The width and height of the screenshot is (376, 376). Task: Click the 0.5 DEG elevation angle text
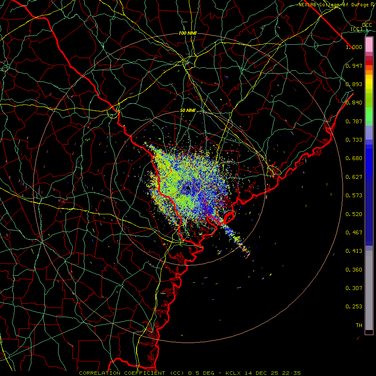[x=201, y=373]
